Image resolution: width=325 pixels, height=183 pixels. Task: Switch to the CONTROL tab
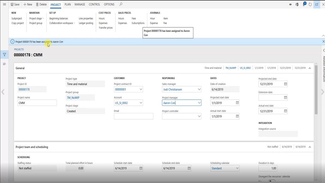tap(94, 4)
